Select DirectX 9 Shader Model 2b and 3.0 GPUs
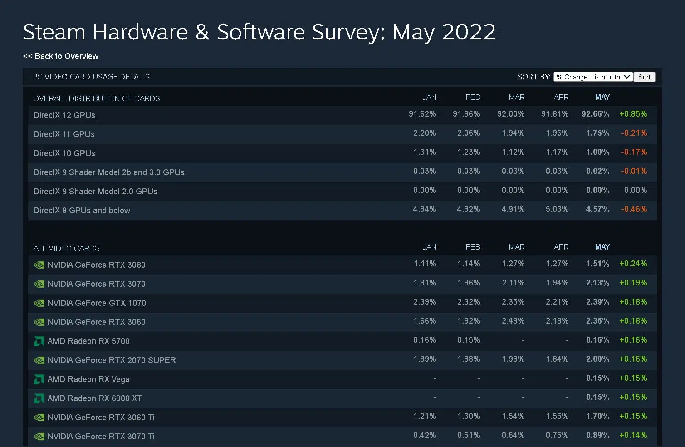This screenshot has width=685, height=447. tap(109, 172)
